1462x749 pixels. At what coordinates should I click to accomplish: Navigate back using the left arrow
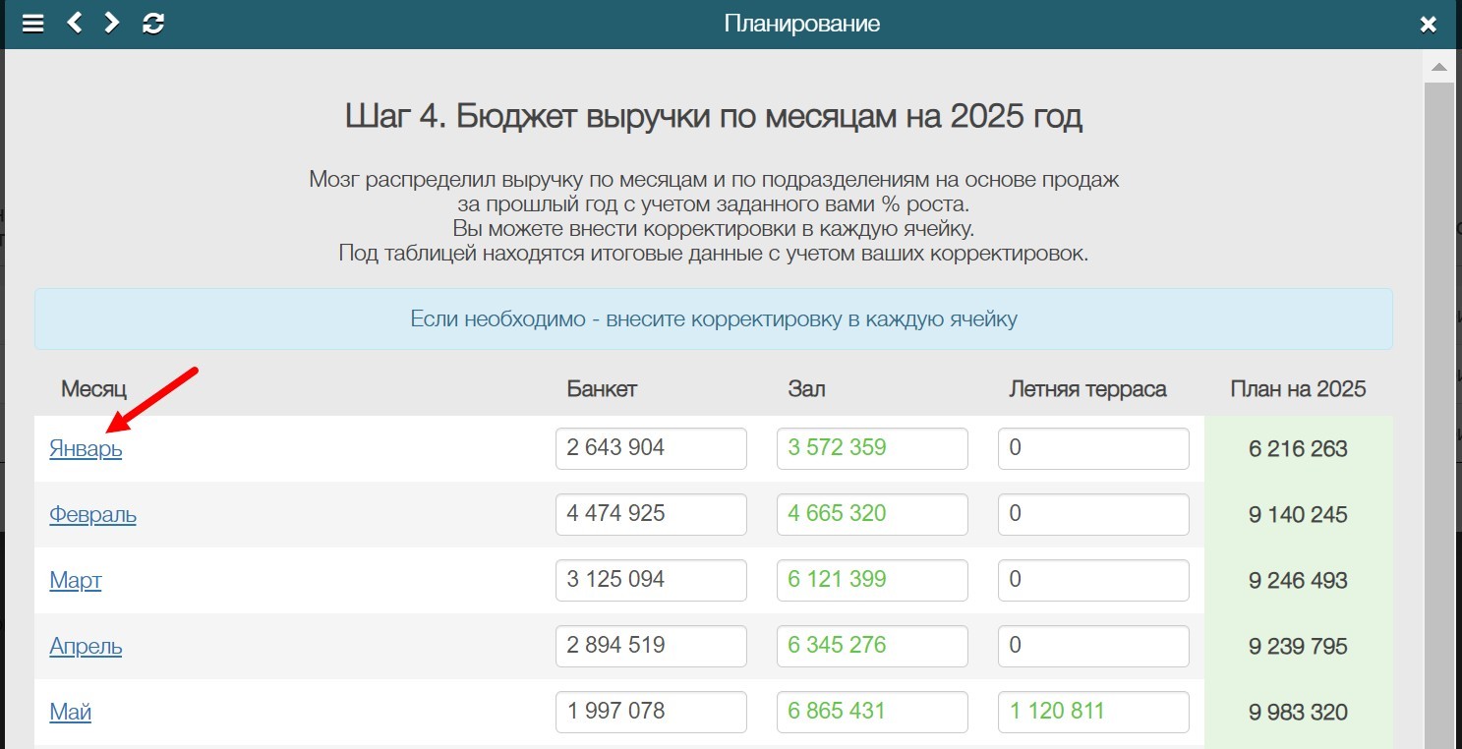point(73,23)
